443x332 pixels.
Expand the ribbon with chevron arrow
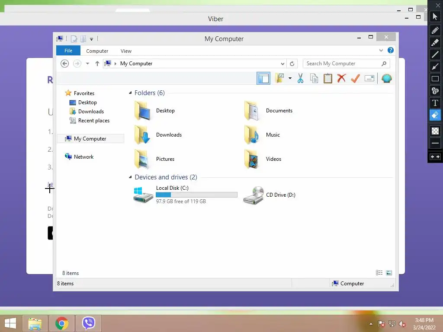point(381,50)
